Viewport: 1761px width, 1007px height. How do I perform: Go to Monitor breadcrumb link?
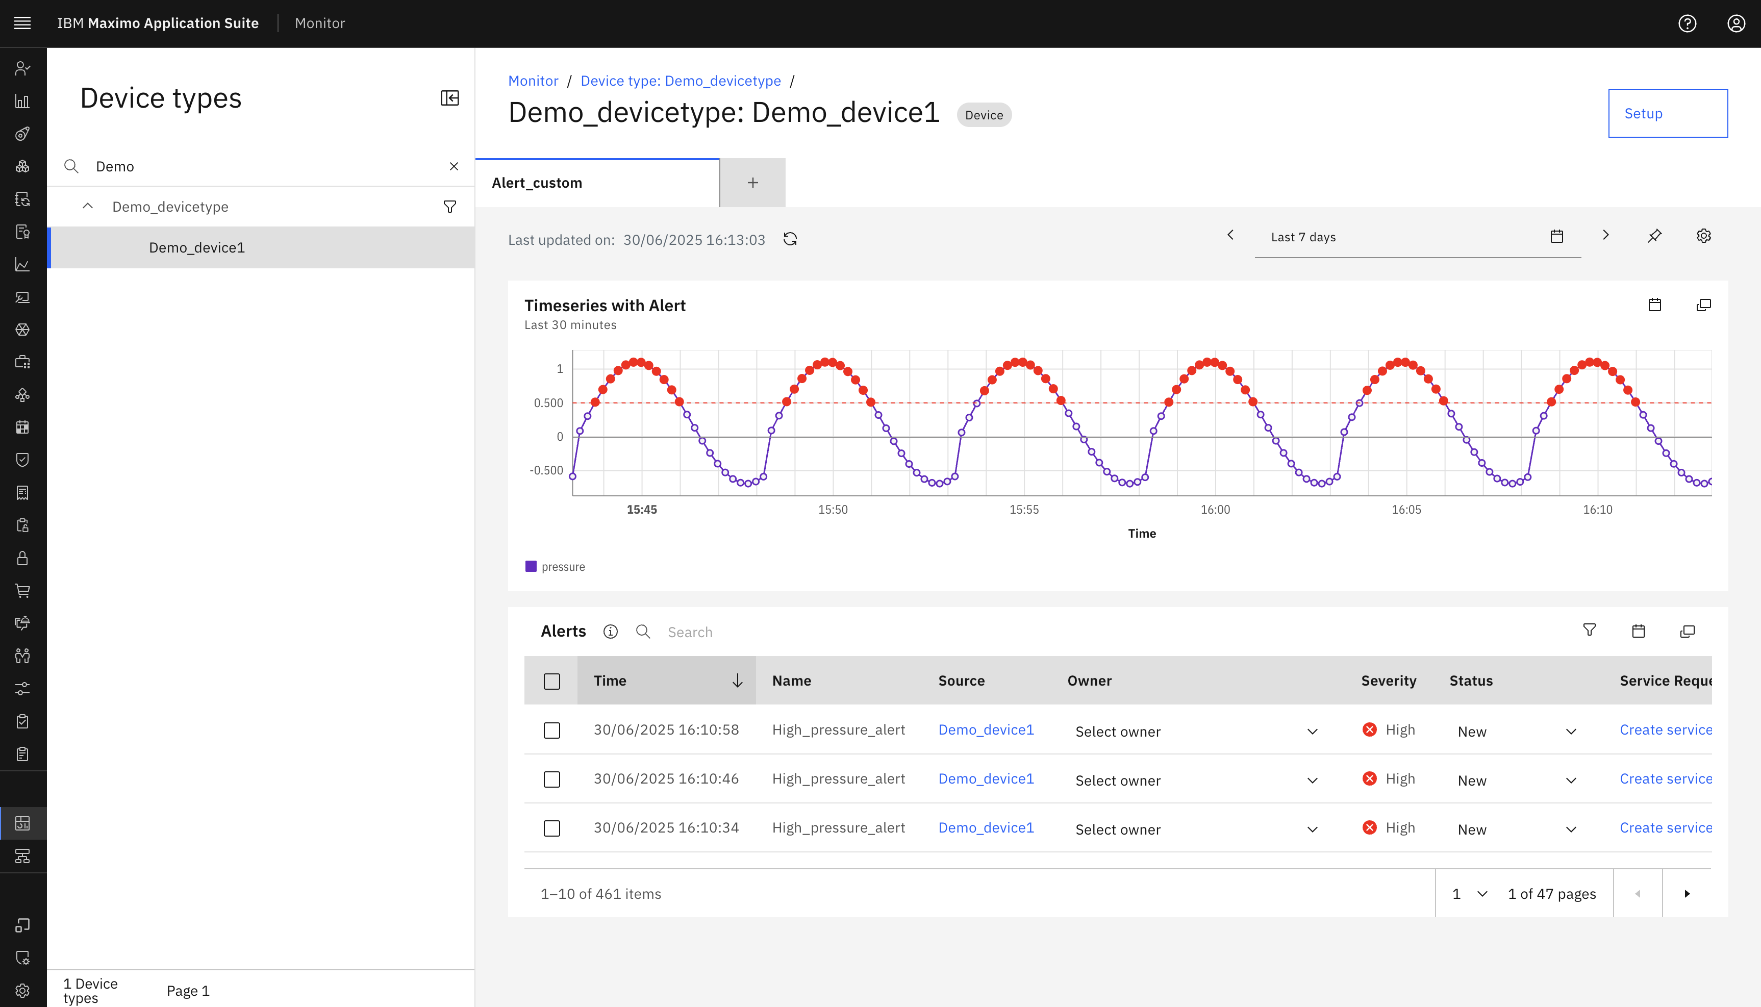533,81
